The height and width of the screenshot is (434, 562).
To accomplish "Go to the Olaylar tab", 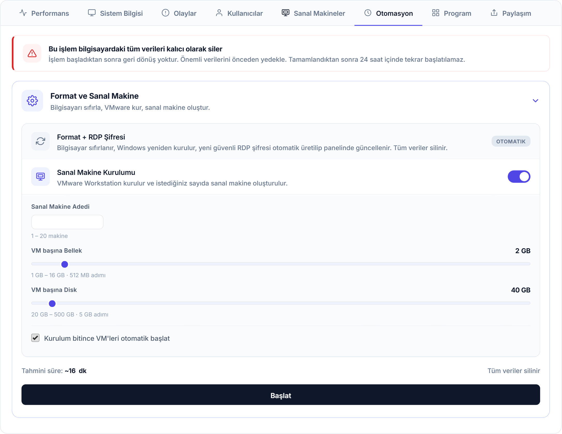I will coord(179,13).
